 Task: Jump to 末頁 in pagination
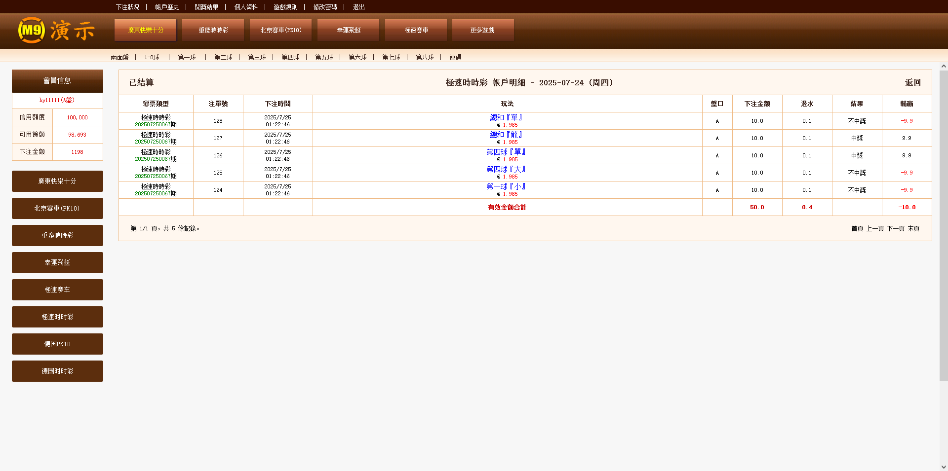(x=913, y=228)
